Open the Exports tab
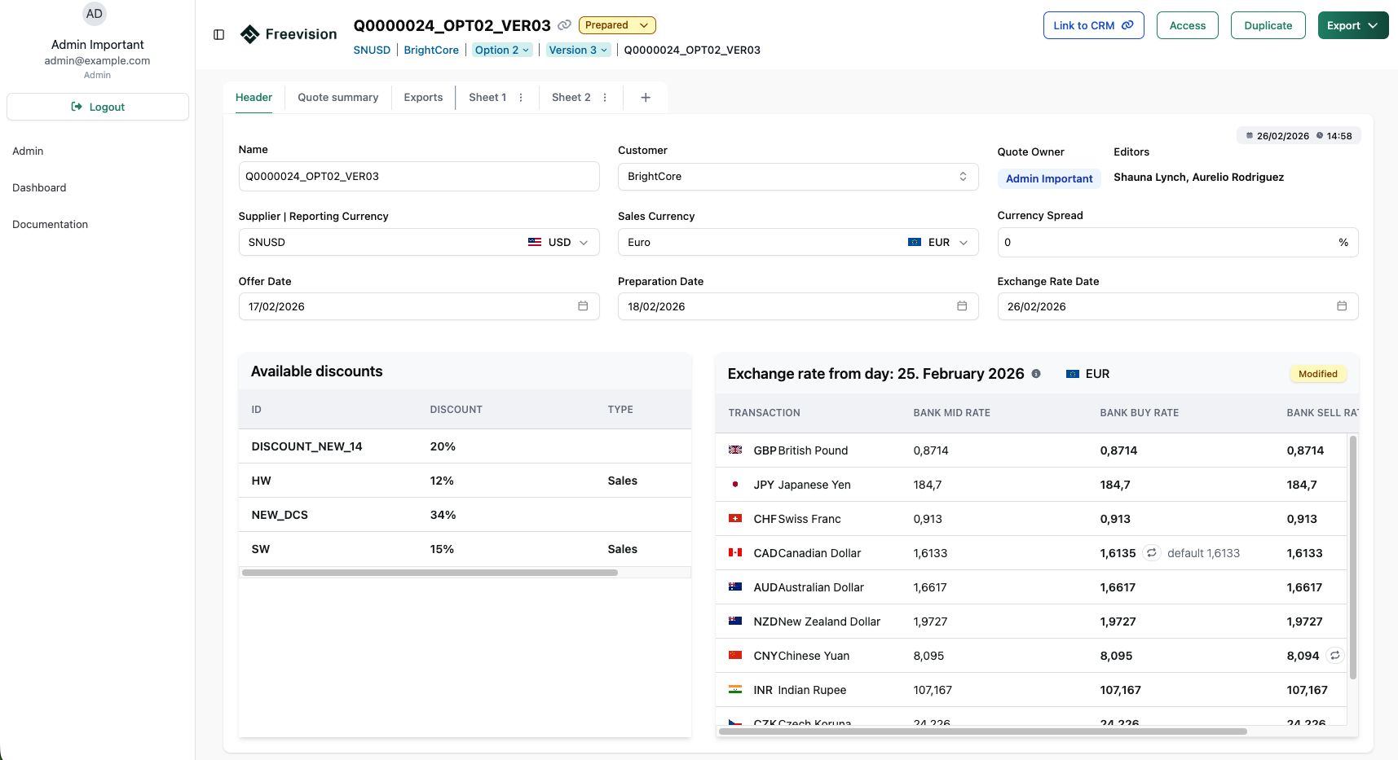Screen dimensions: 1398x760 (423, 98)
